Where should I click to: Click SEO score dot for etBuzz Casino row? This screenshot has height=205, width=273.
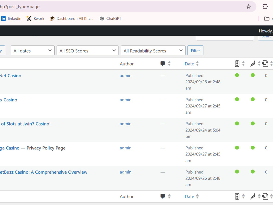pyautogui.click(x=237, y=172)
